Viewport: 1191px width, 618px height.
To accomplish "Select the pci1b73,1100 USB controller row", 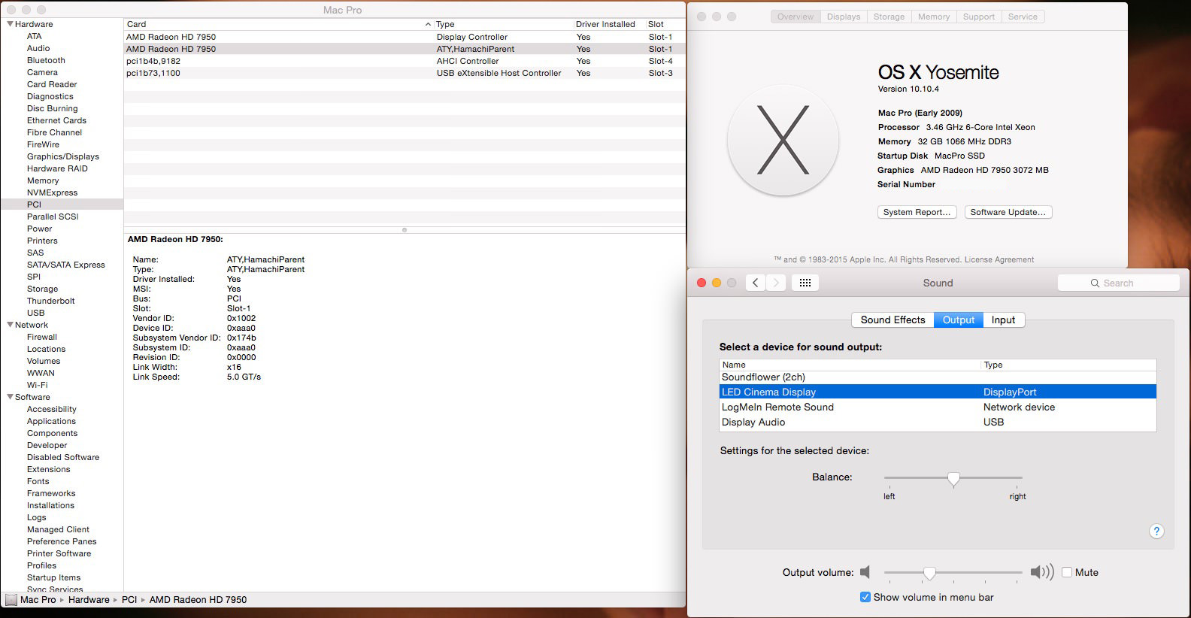I will pos(405,73).
